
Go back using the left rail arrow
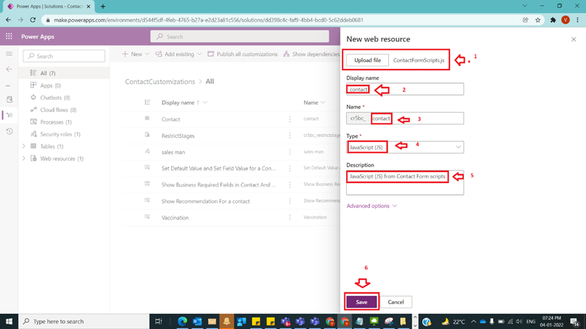(10, 69)
